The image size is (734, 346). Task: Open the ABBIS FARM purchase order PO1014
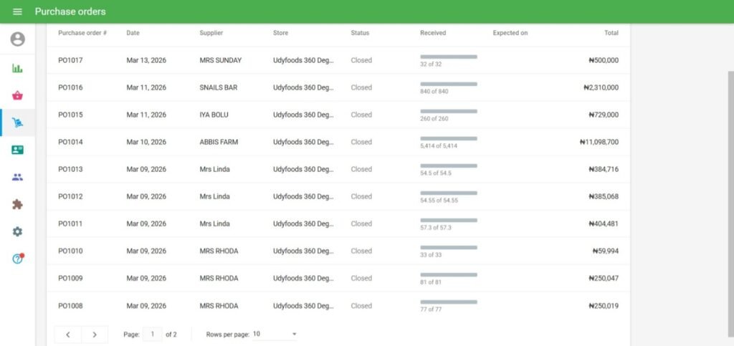70,142
